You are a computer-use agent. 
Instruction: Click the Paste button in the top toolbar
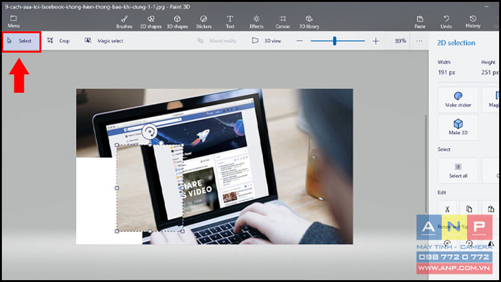[x=420, y=22]
